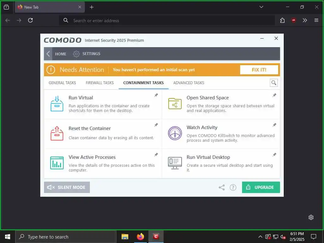The image size is (324, 243).
Task: Click the View Active Processes title
Action: click(x=92, y=157)
